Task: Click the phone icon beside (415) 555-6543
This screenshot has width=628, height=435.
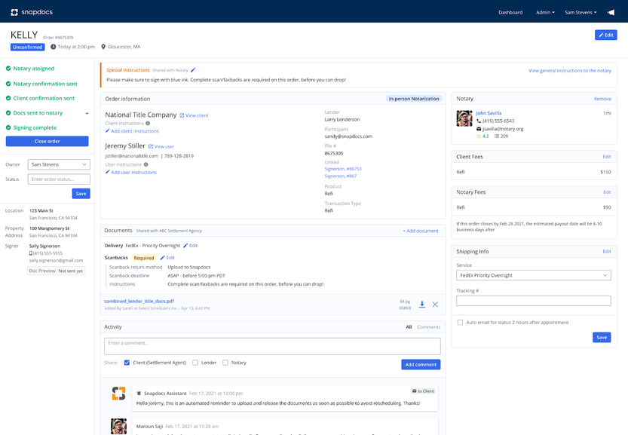Action: coord(479,121)
